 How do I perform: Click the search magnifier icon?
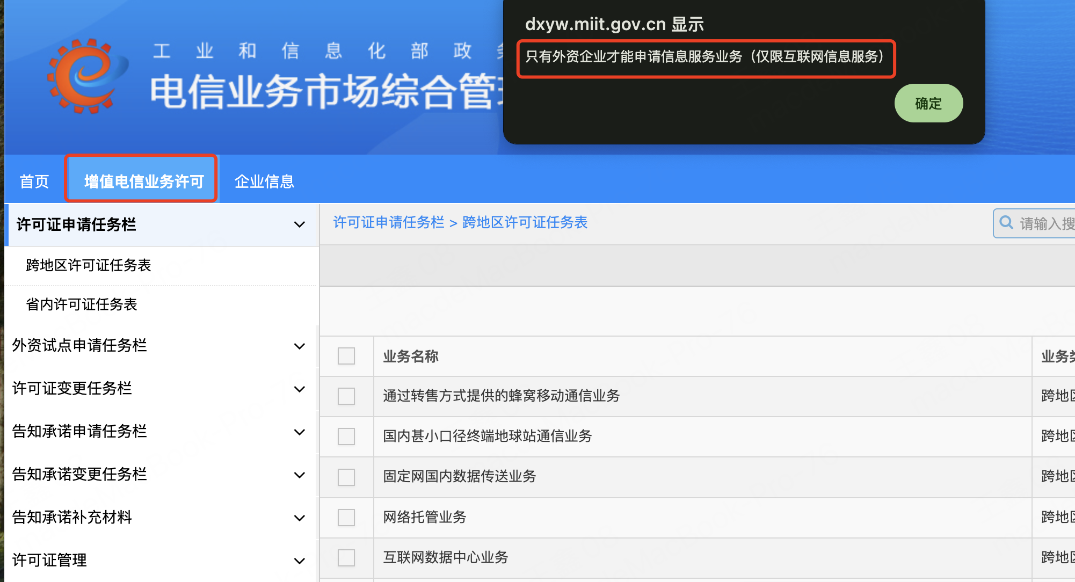click(x=1006, y=223)
